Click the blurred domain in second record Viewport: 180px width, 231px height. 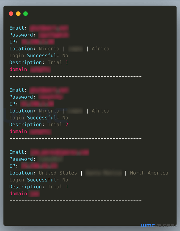(40, 132)
